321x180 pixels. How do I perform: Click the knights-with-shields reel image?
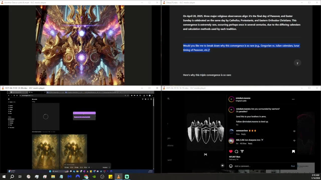coord(206,132)
